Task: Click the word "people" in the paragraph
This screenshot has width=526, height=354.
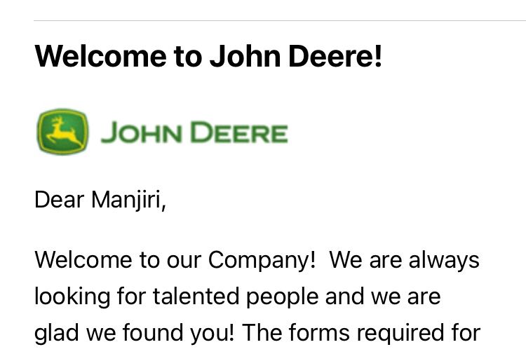Action: 288,297
